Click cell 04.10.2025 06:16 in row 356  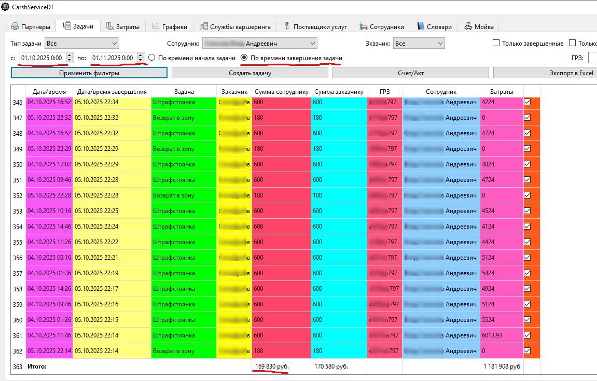coord(49,257)
